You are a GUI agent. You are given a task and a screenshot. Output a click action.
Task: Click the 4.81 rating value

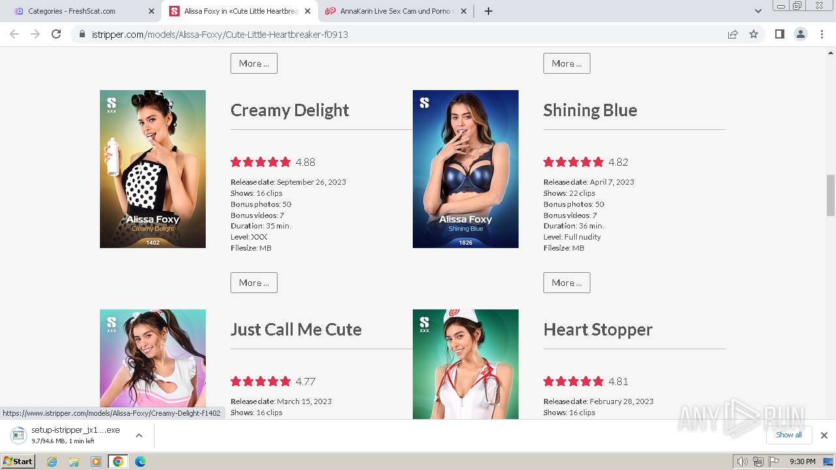point(619,381)
